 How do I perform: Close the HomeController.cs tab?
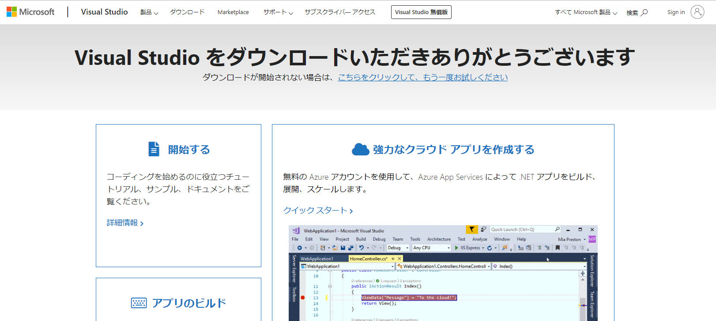399,259
